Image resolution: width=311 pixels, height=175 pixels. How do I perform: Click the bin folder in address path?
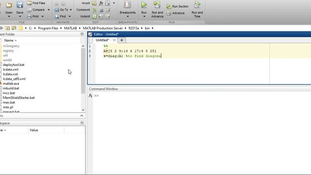[x=147, y=28]
